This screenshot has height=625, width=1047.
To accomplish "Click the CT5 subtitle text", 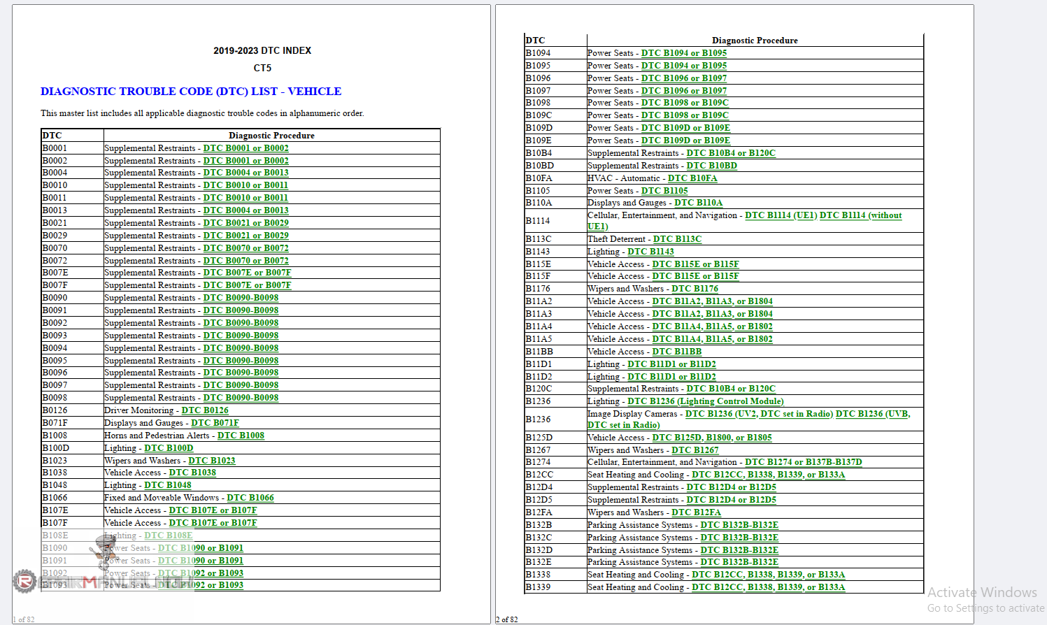I will click(262, 68).
